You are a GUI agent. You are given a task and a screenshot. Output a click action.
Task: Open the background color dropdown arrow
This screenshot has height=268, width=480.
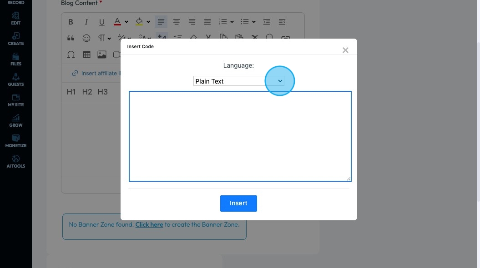tap(148, 22)
